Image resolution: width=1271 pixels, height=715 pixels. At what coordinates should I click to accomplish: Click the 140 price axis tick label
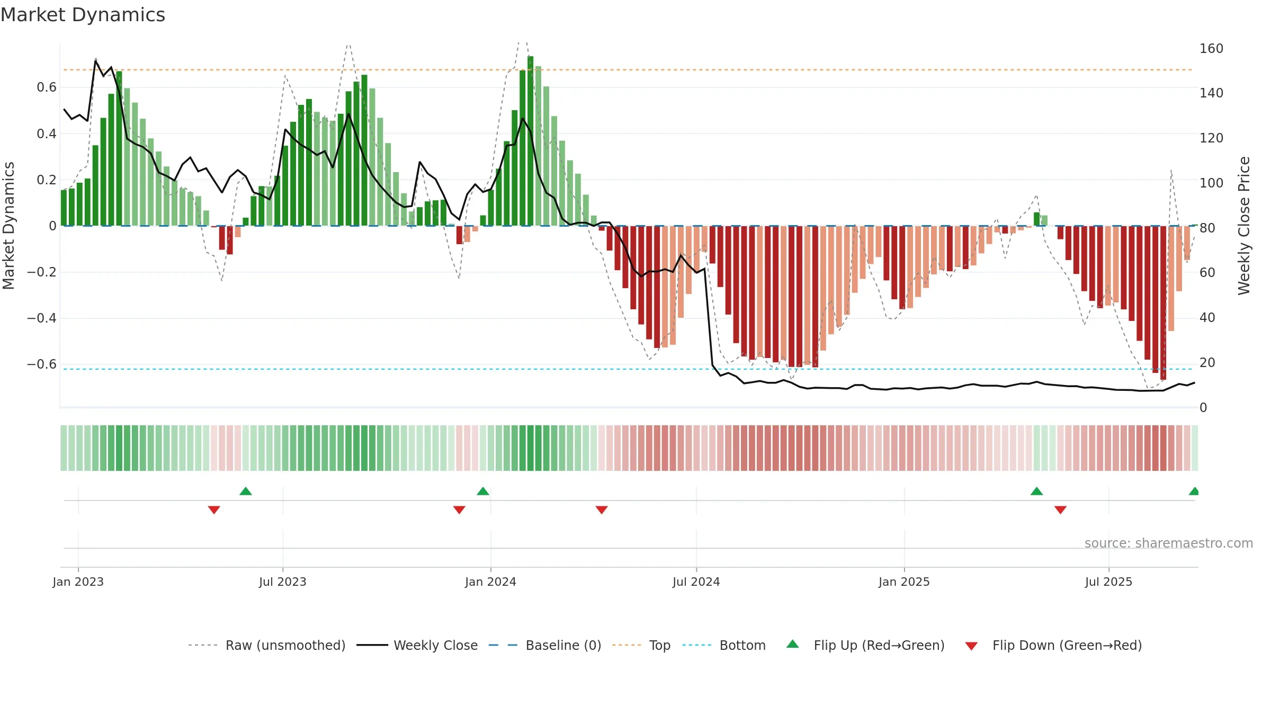[1212, 93]
